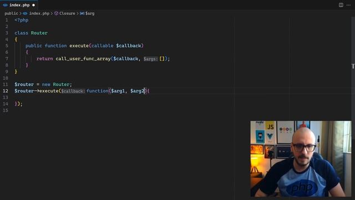Click the empty array brackets on line 7

click(162, 59)
